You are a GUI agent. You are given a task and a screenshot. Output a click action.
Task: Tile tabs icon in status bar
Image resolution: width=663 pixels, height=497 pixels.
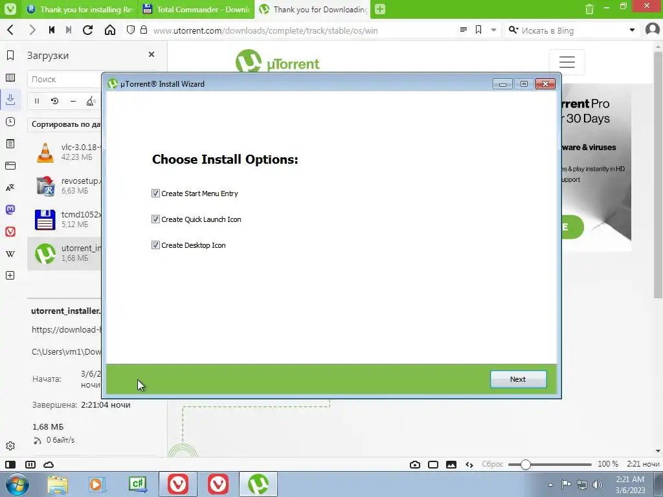pyautogui.click(x=30, y=465)
